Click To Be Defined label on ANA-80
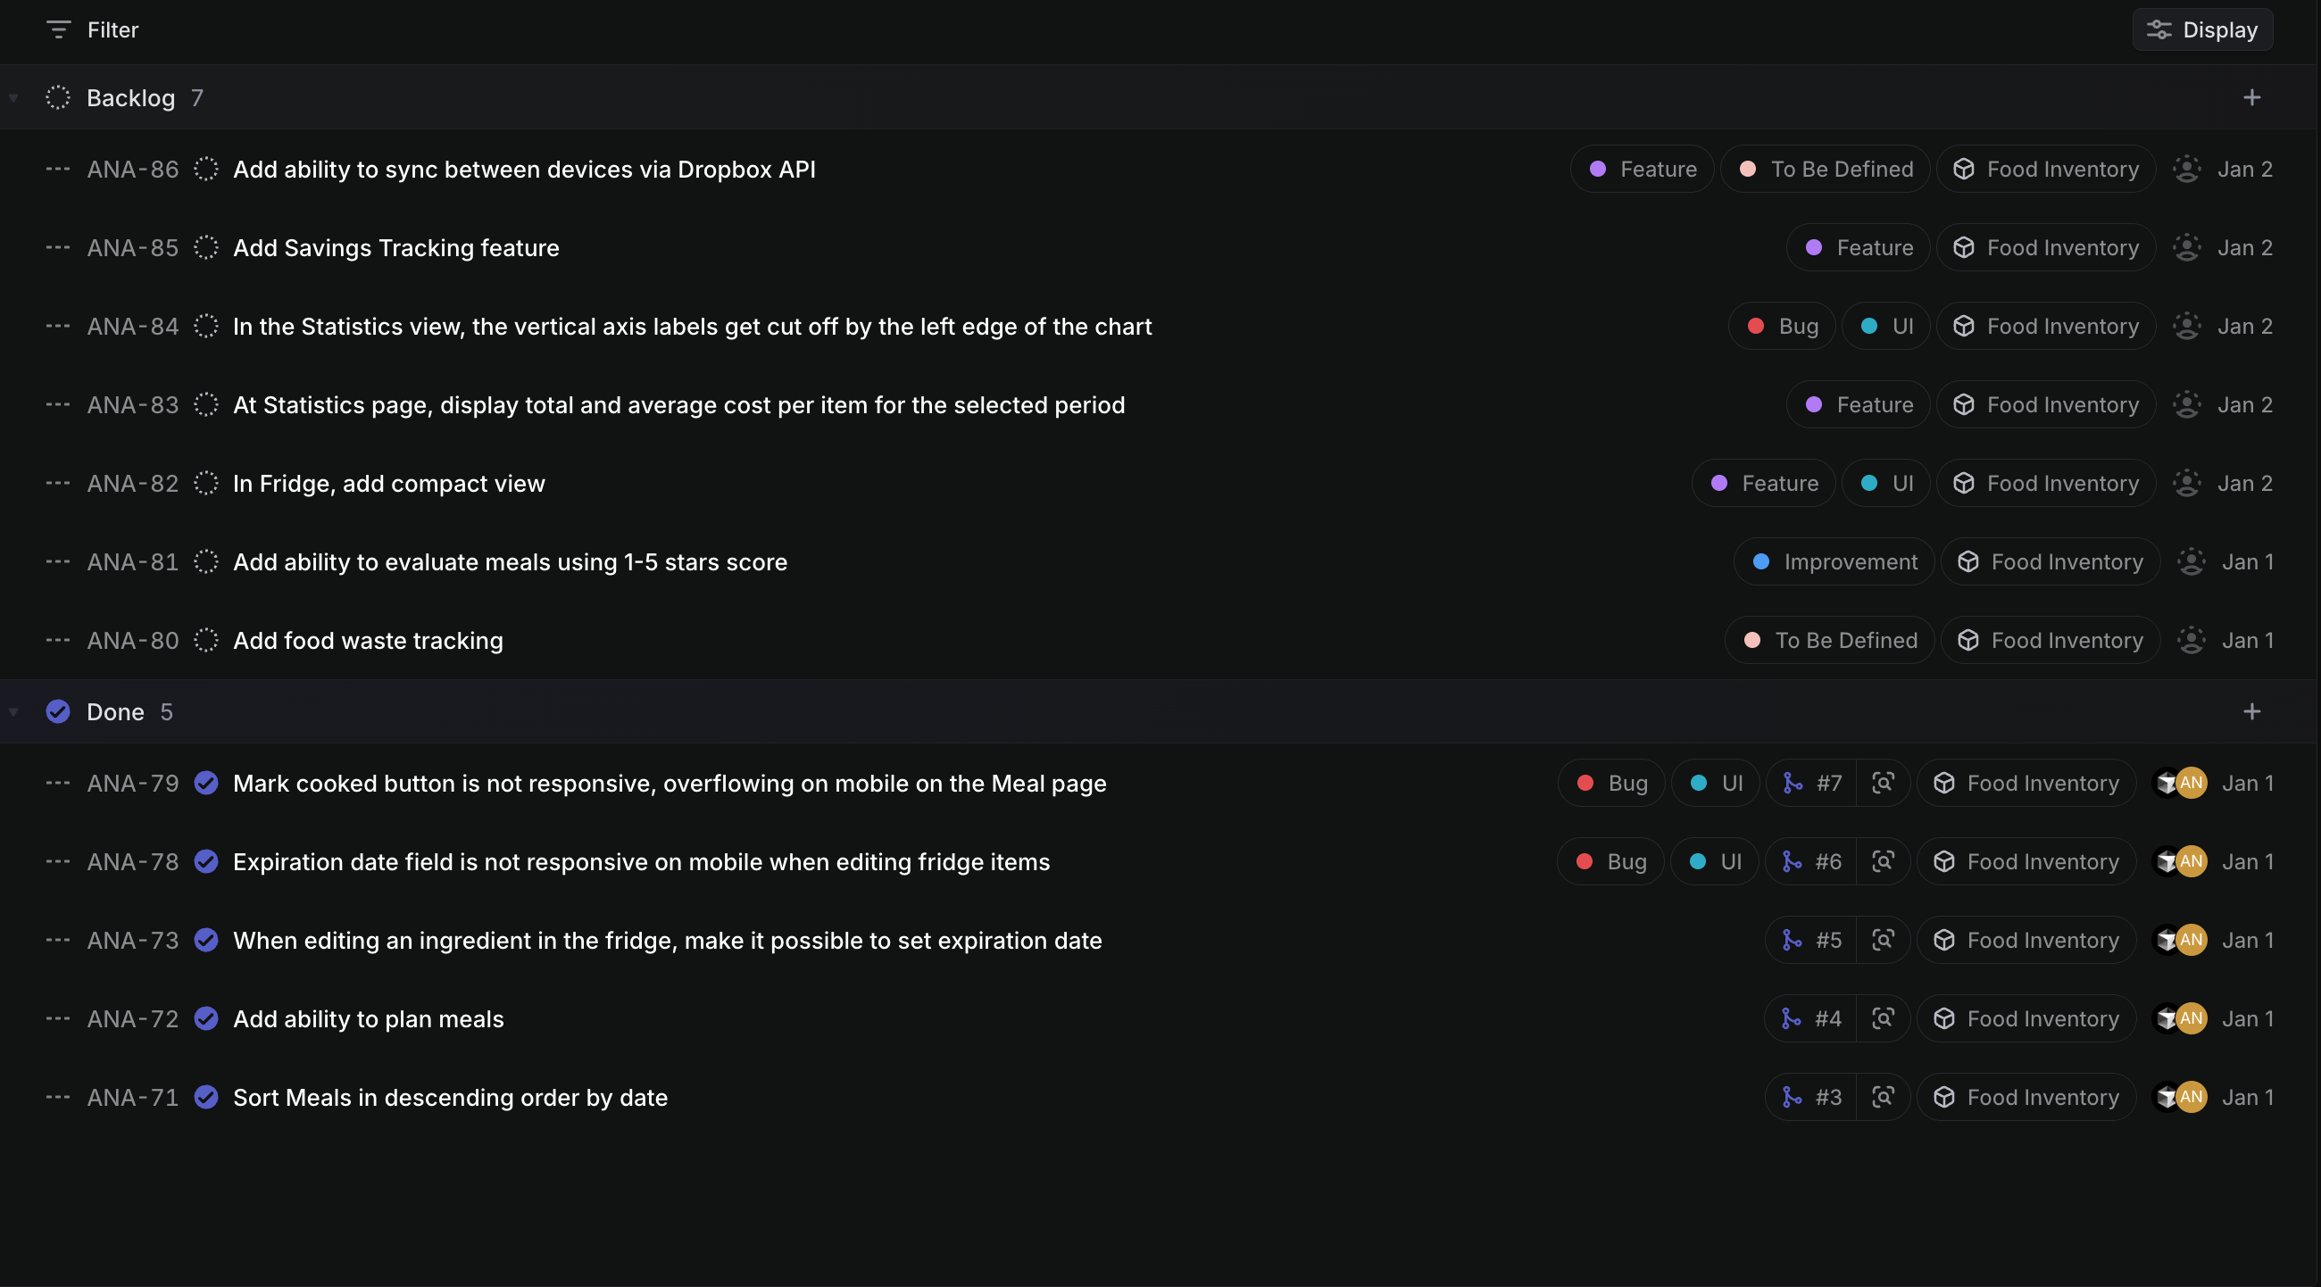Screen dimensions: 2321x1287 (1829, 640)
